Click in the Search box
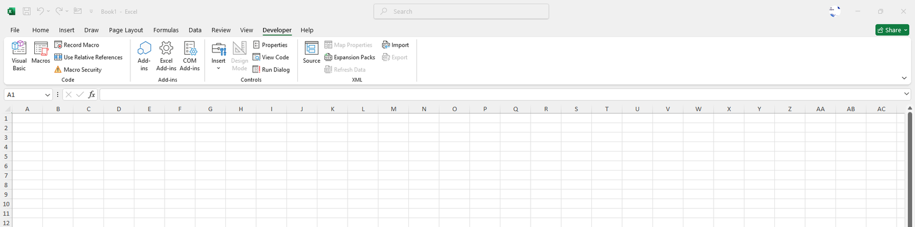915x227 pixels. [461, 11]
